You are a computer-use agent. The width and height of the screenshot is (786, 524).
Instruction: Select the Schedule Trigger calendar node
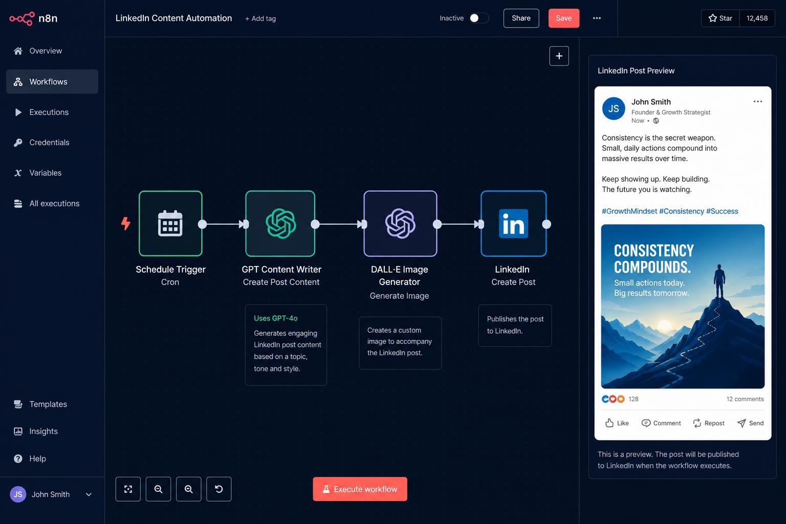pyautogui.click(x=170, y=224)
